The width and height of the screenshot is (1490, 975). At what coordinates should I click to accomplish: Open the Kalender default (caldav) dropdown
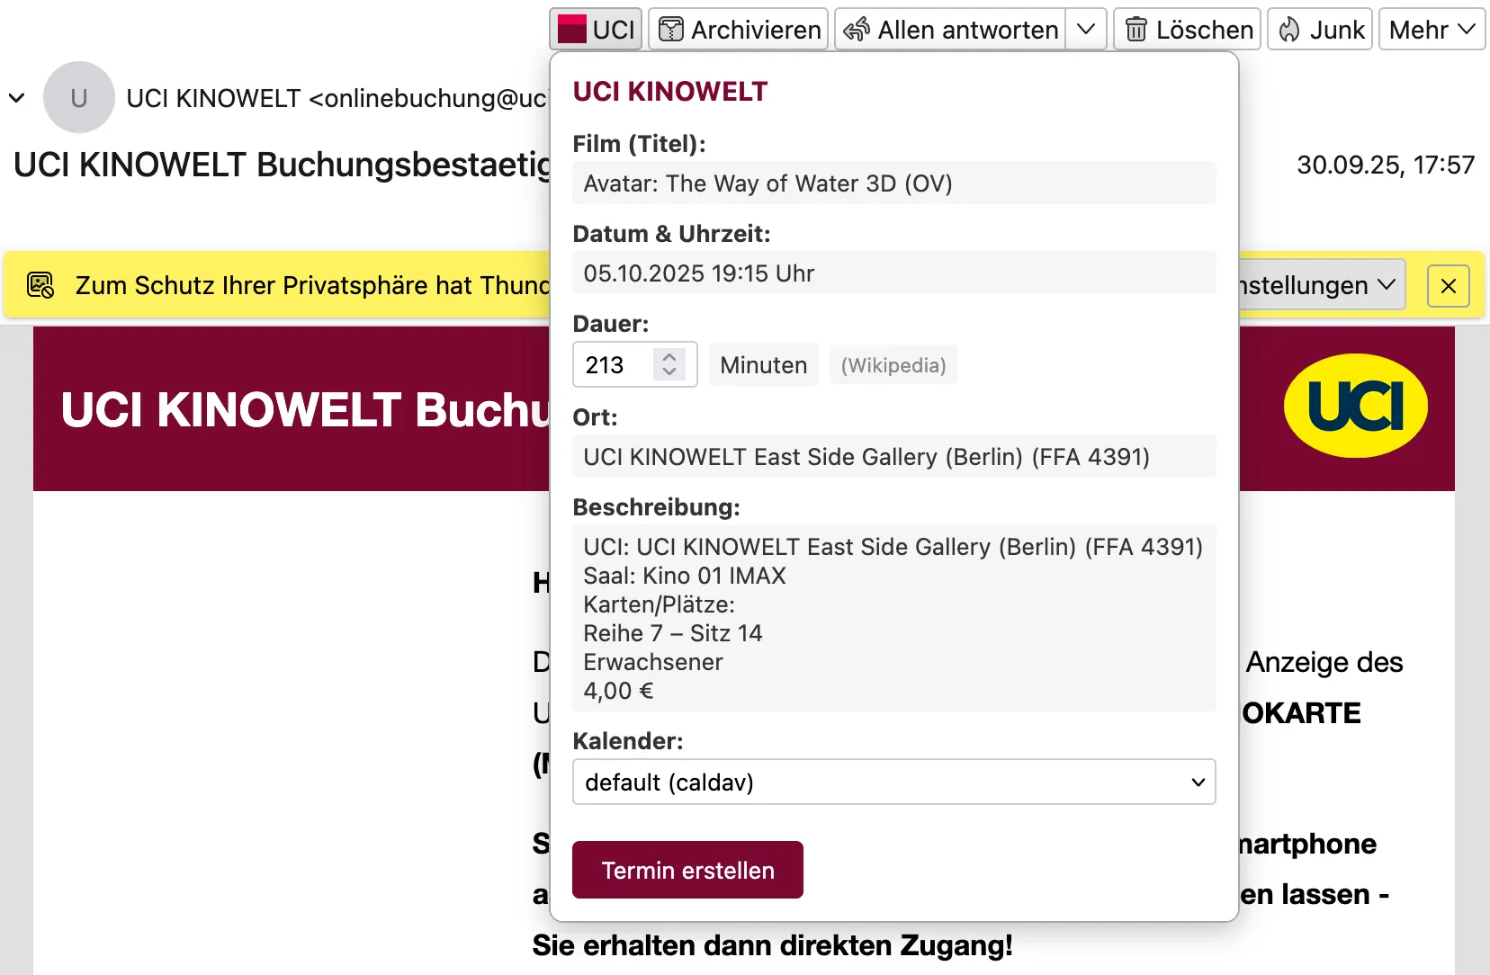pyautogui.click(x=893, y=783)
